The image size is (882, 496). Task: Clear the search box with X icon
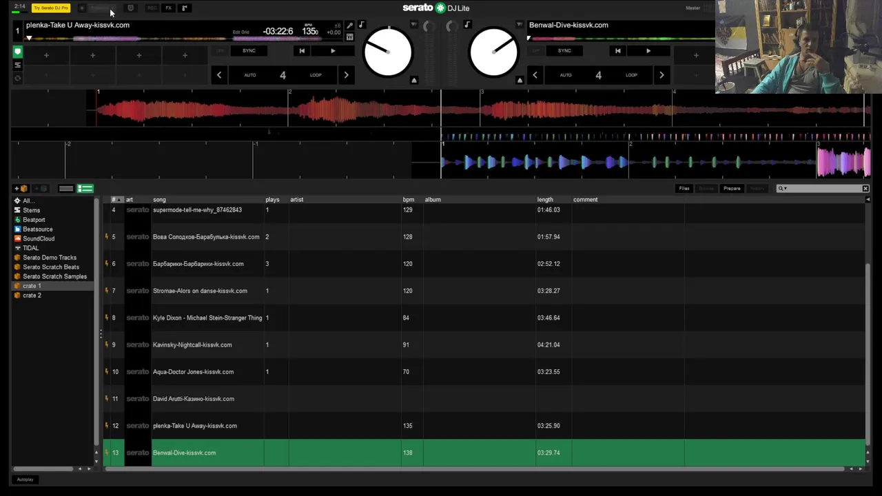(865, 188)
